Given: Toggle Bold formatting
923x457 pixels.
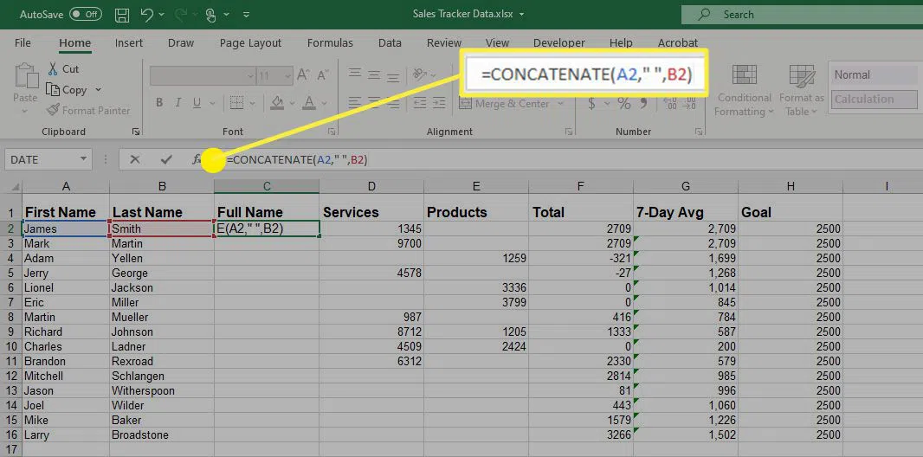Looking at the screenshot, I should click(x=159, y=103).
